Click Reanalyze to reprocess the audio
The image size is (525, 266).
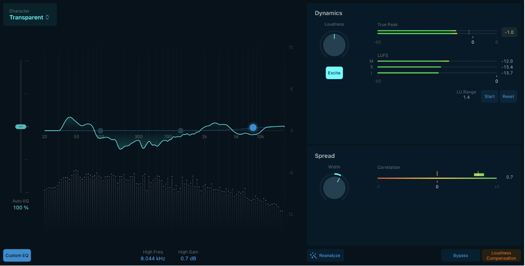click(x=325, y=255)
